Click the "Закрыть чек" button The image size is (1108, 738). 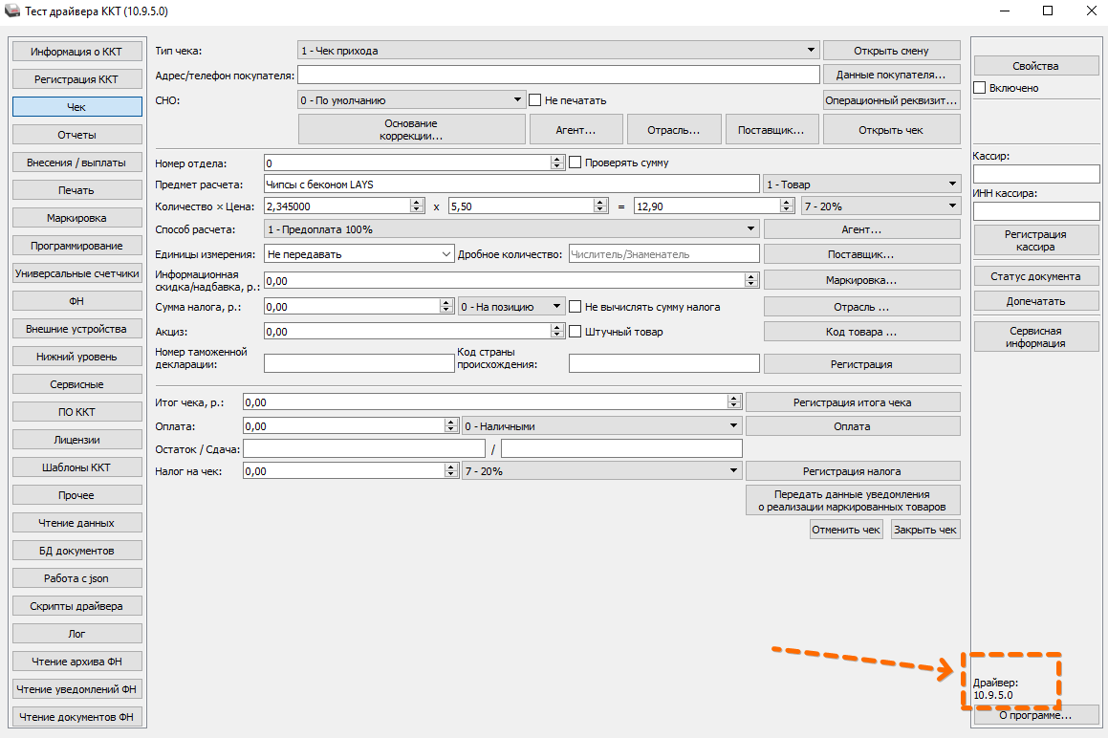click(925, 530)
